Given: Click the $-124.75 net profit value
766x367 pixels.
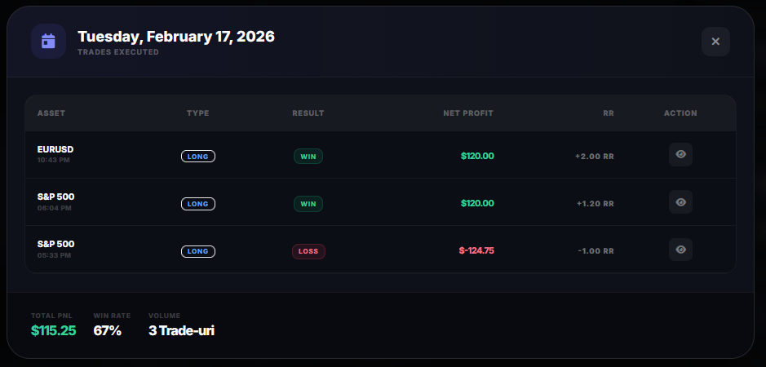Looking at the screenshot, I should tap(476, 250).
